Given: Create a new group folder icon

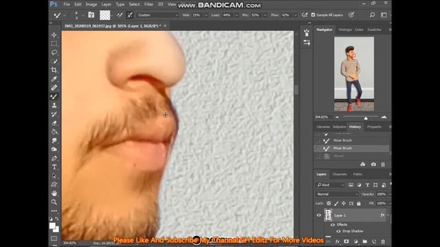Looking at the screenshot, I should point(365,242).
